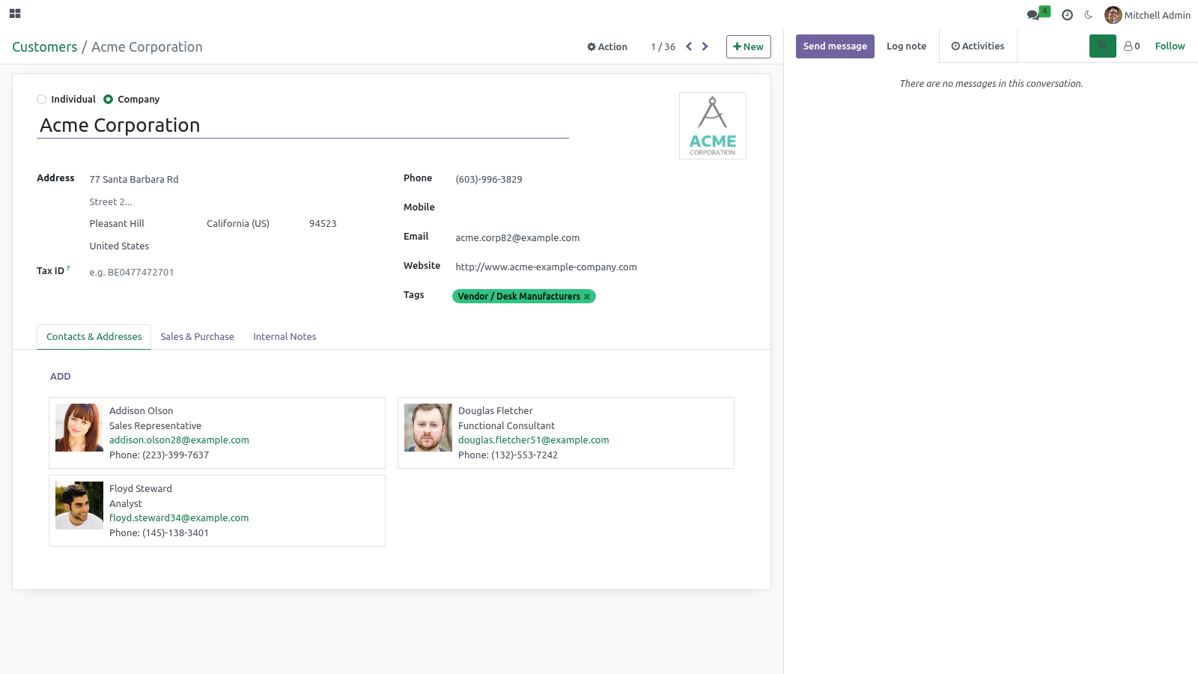1198x674 pixels.
Task: Open the Action gear menu
Action: point(607,46)
